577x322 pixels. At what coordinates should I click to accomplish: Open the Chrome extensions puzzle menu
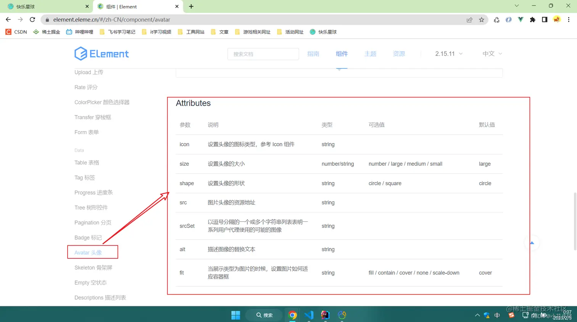coord(533,20)
